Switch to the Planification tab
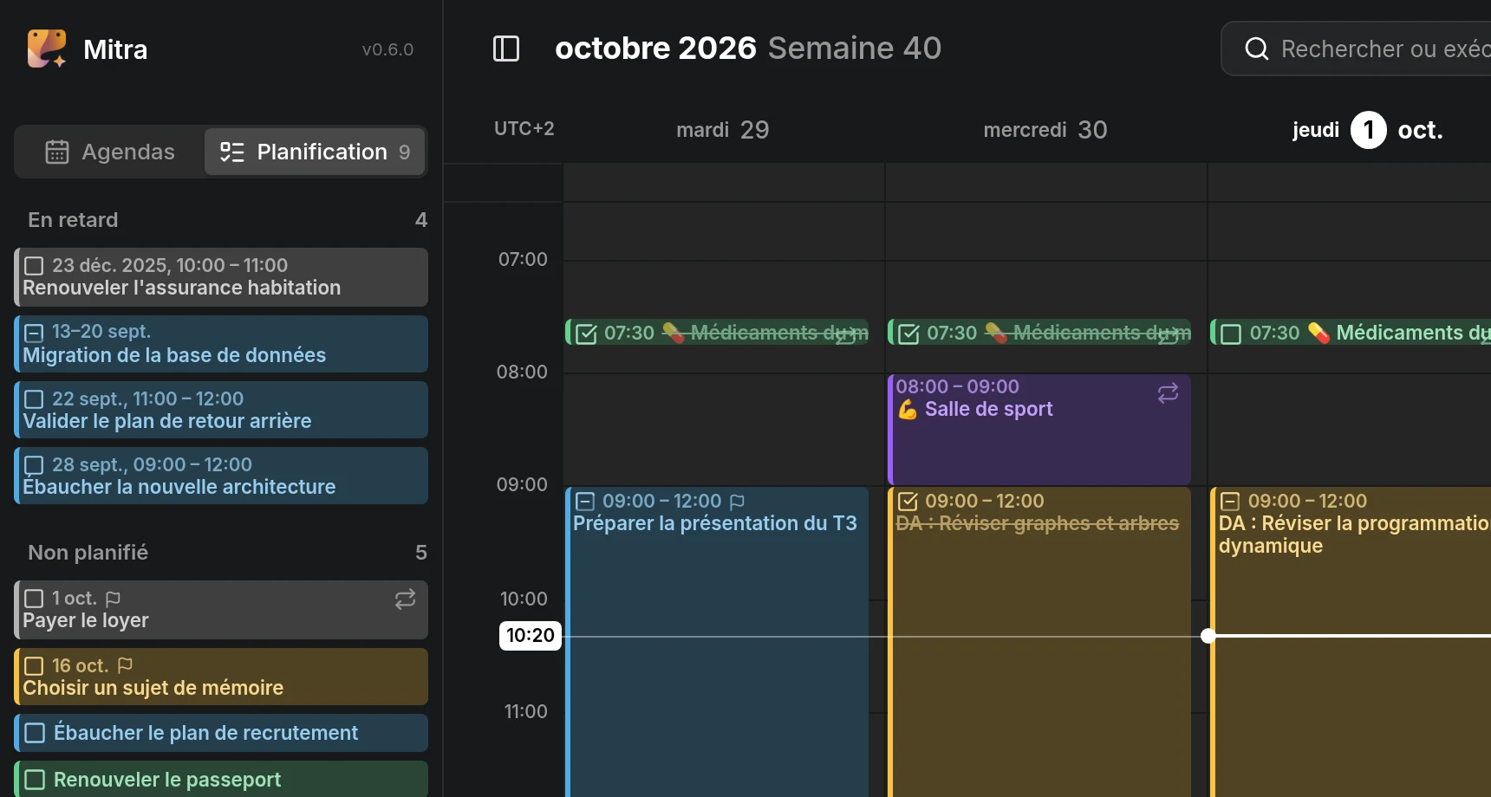 click(x=315, y=152)
